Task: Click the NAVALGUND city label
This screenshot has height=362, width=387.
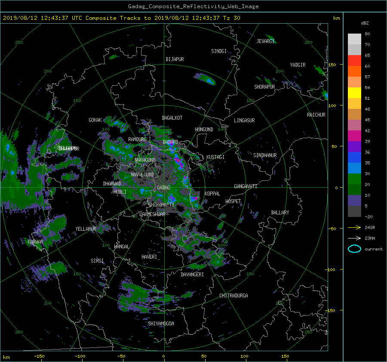Action: coord(142,175)
